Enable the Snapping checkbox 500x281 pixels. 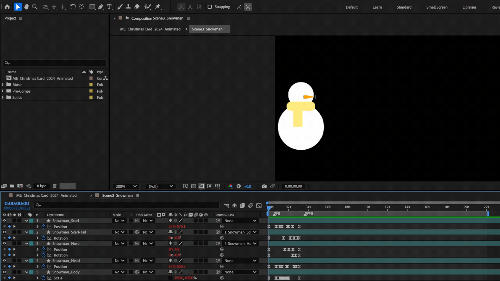pos(210,7)
